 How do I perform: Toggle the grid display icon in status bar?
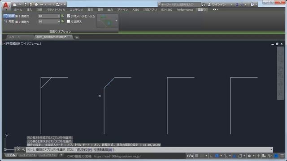pyautogui.click(x=196, y=156)
